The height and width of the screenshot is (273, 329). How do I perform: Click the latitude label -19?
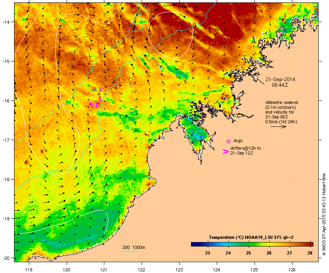[x=6, y=219]
